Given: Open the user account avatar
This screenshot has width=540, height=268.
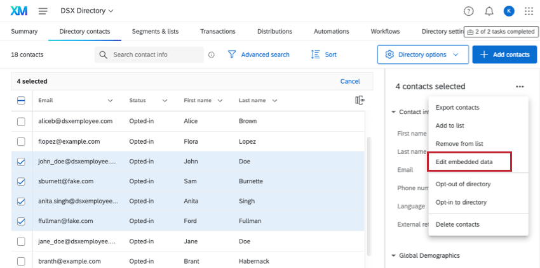Looking at the screenshot, I should [508, 11].
